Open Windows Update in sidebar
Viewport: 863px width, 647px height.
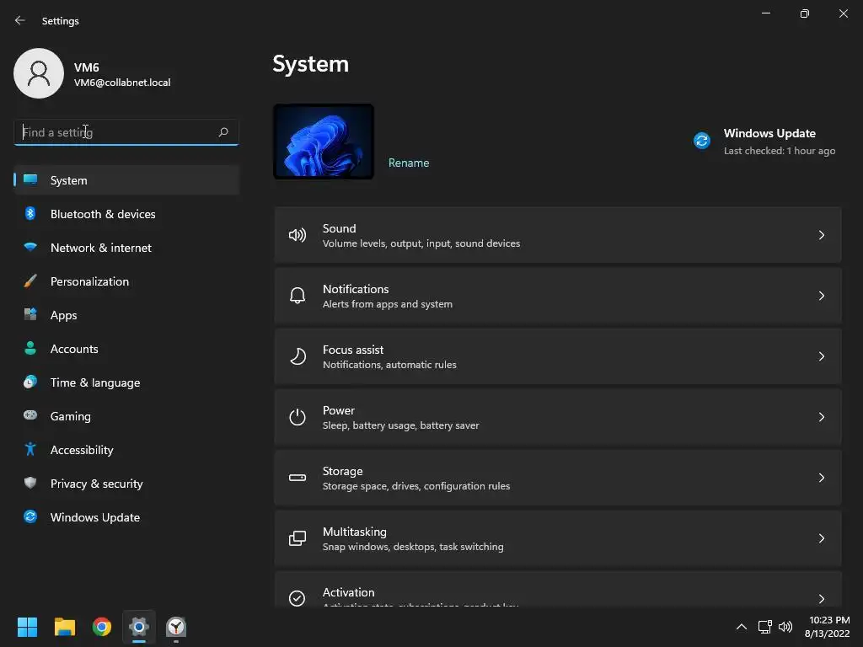coord(126,517)
